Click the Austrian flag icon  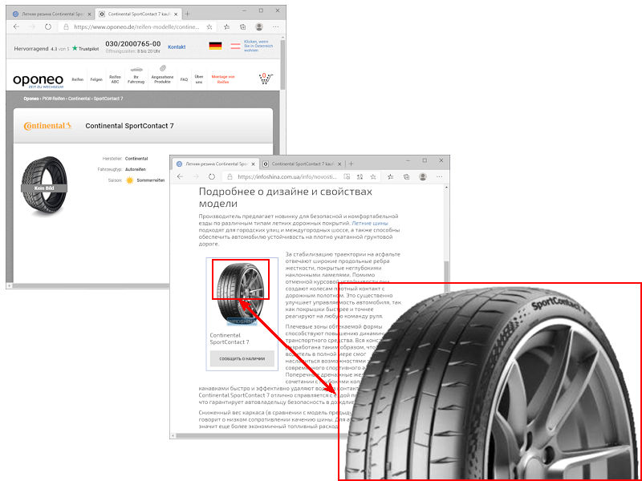pos(235,46)
